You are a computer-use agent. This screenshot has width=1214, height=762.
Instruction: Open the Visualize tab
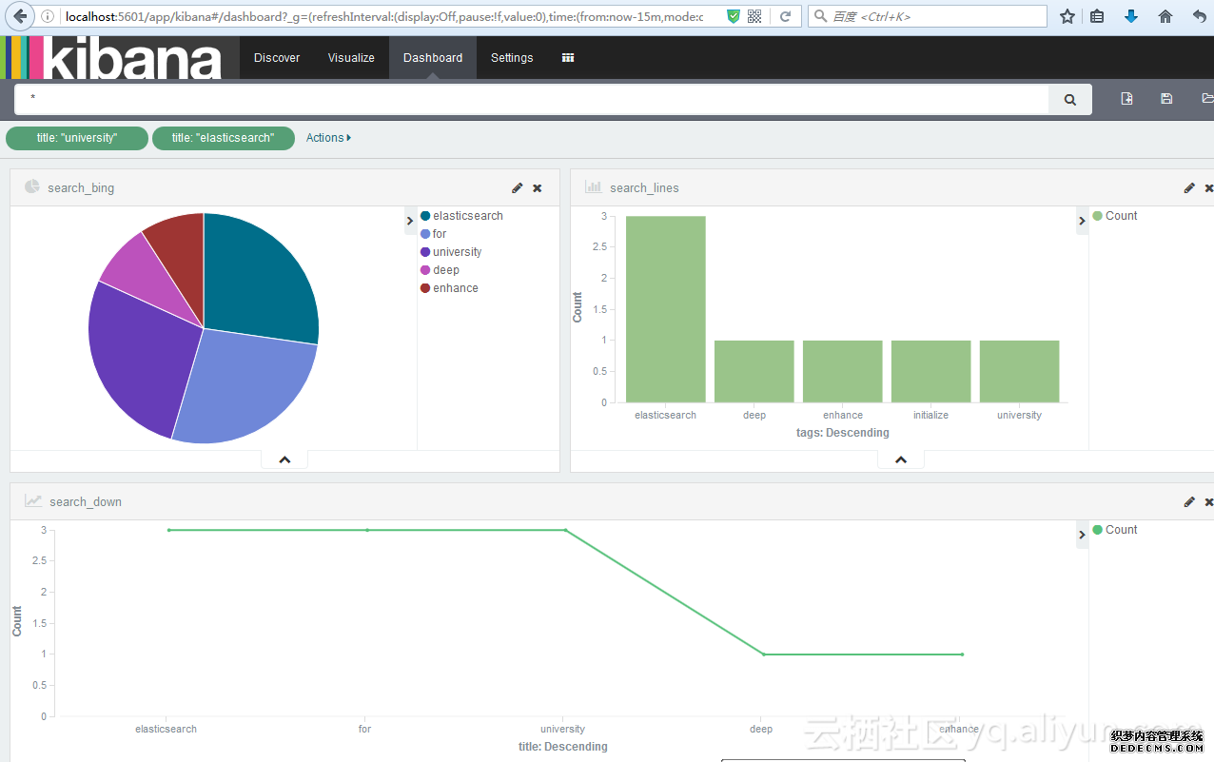351,58
